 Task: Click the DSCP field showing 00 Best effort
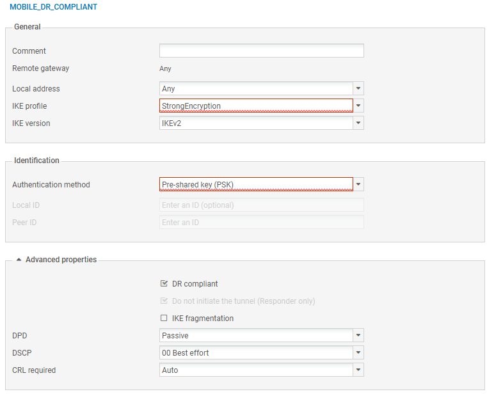pyautogui.click(x=255, y=353)
